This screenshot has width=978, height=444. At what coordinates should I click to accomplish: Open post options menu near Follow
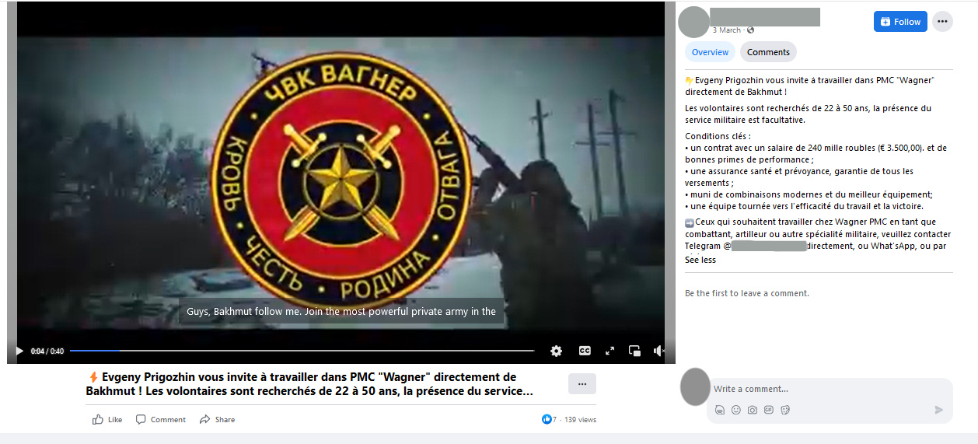tap(942, 22)
